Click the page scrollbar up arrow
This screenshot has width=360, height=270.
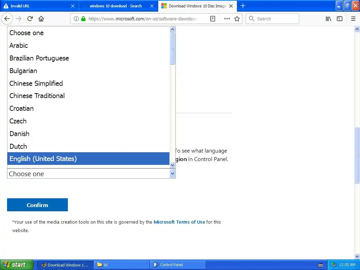(357, 29)
